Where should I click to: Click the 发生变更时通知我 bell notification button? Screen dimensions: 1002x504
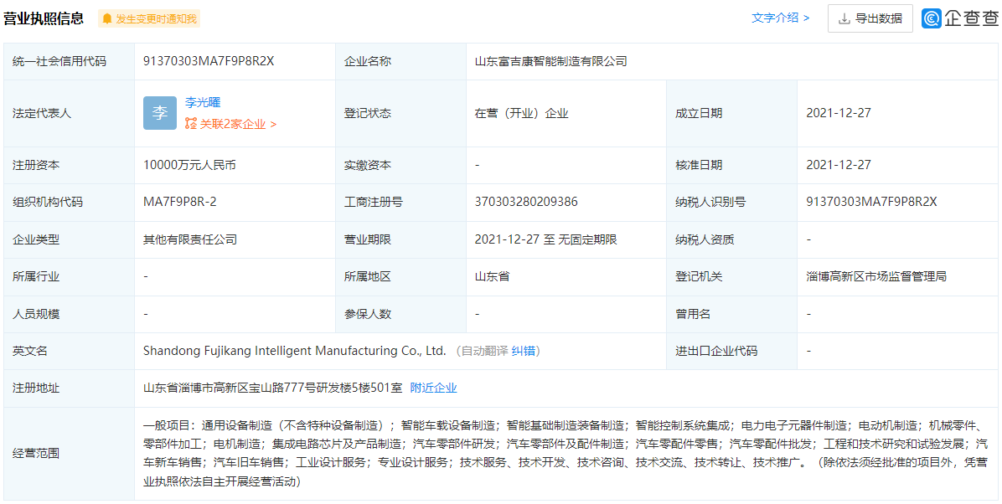click(149, 18)
